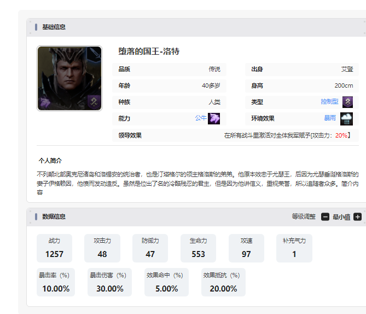
Task: Click the 攻击力 48 stat card
Action: pos(102,248)
